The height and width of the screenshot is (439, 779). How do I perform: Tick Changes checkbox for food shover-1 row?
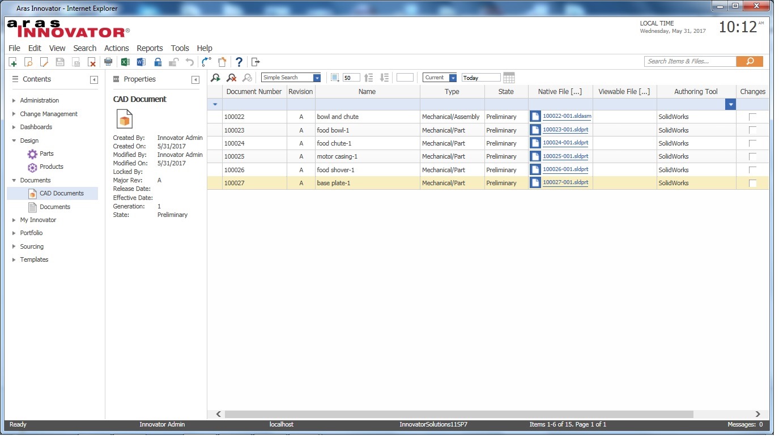click(752, 170)
